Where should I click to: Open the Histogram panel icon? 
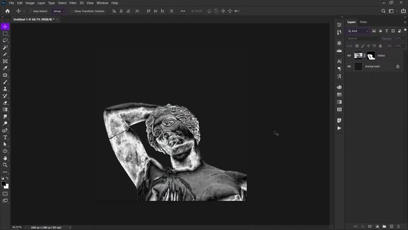(339, 50)
